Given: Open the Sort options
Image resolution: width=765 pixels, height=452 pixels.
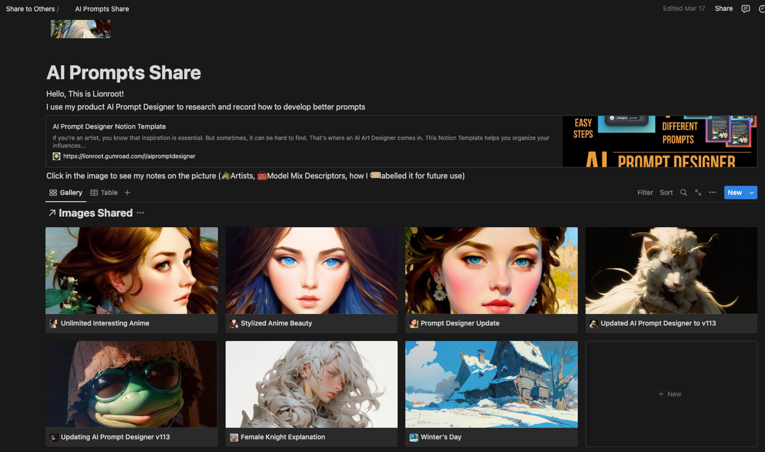Looking at the screenshot, I should tap(666, 193).
